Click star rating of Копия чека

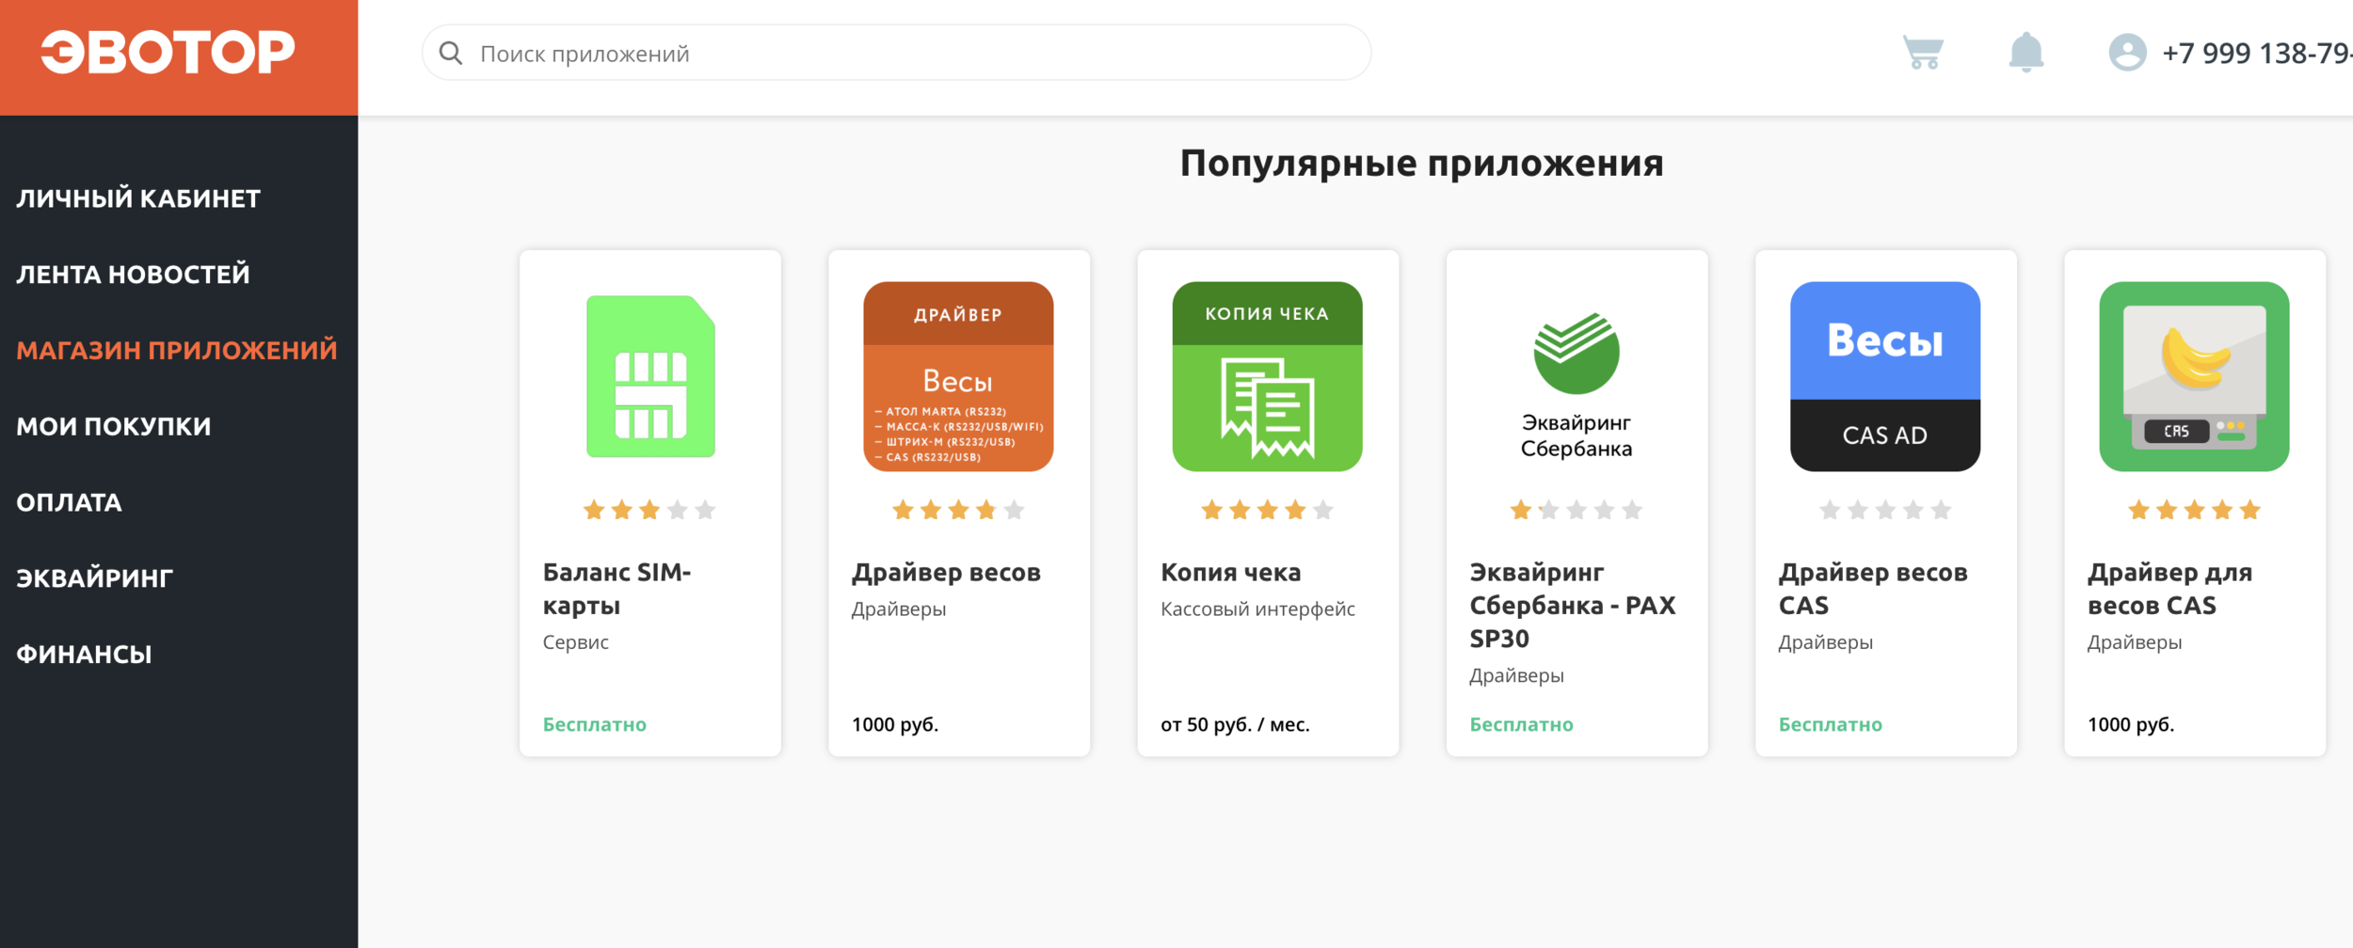pos(1267,511)
